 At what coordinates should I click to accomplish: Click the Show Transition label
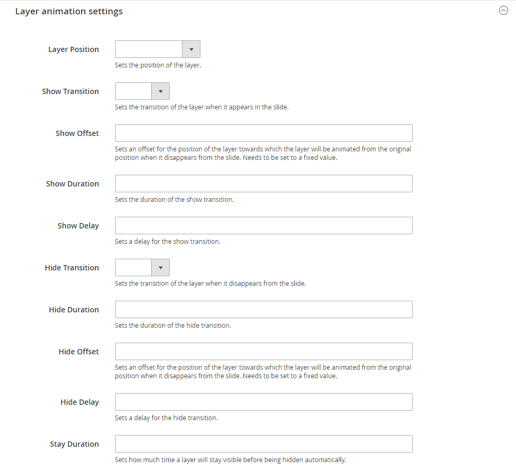(x=71, y=91)
